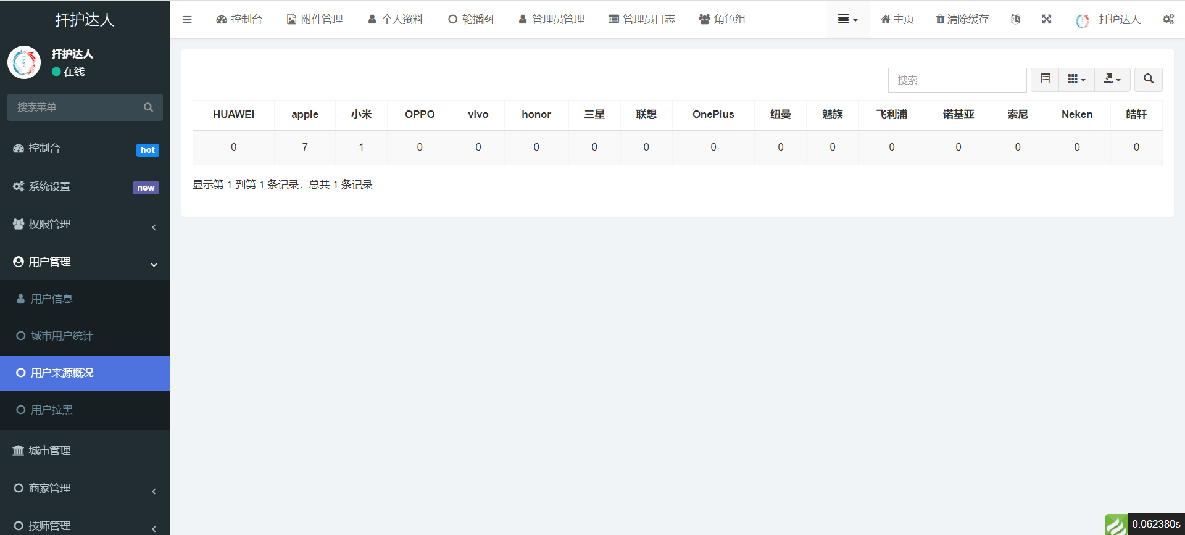Open the export data dropdown

point(1112,79)
